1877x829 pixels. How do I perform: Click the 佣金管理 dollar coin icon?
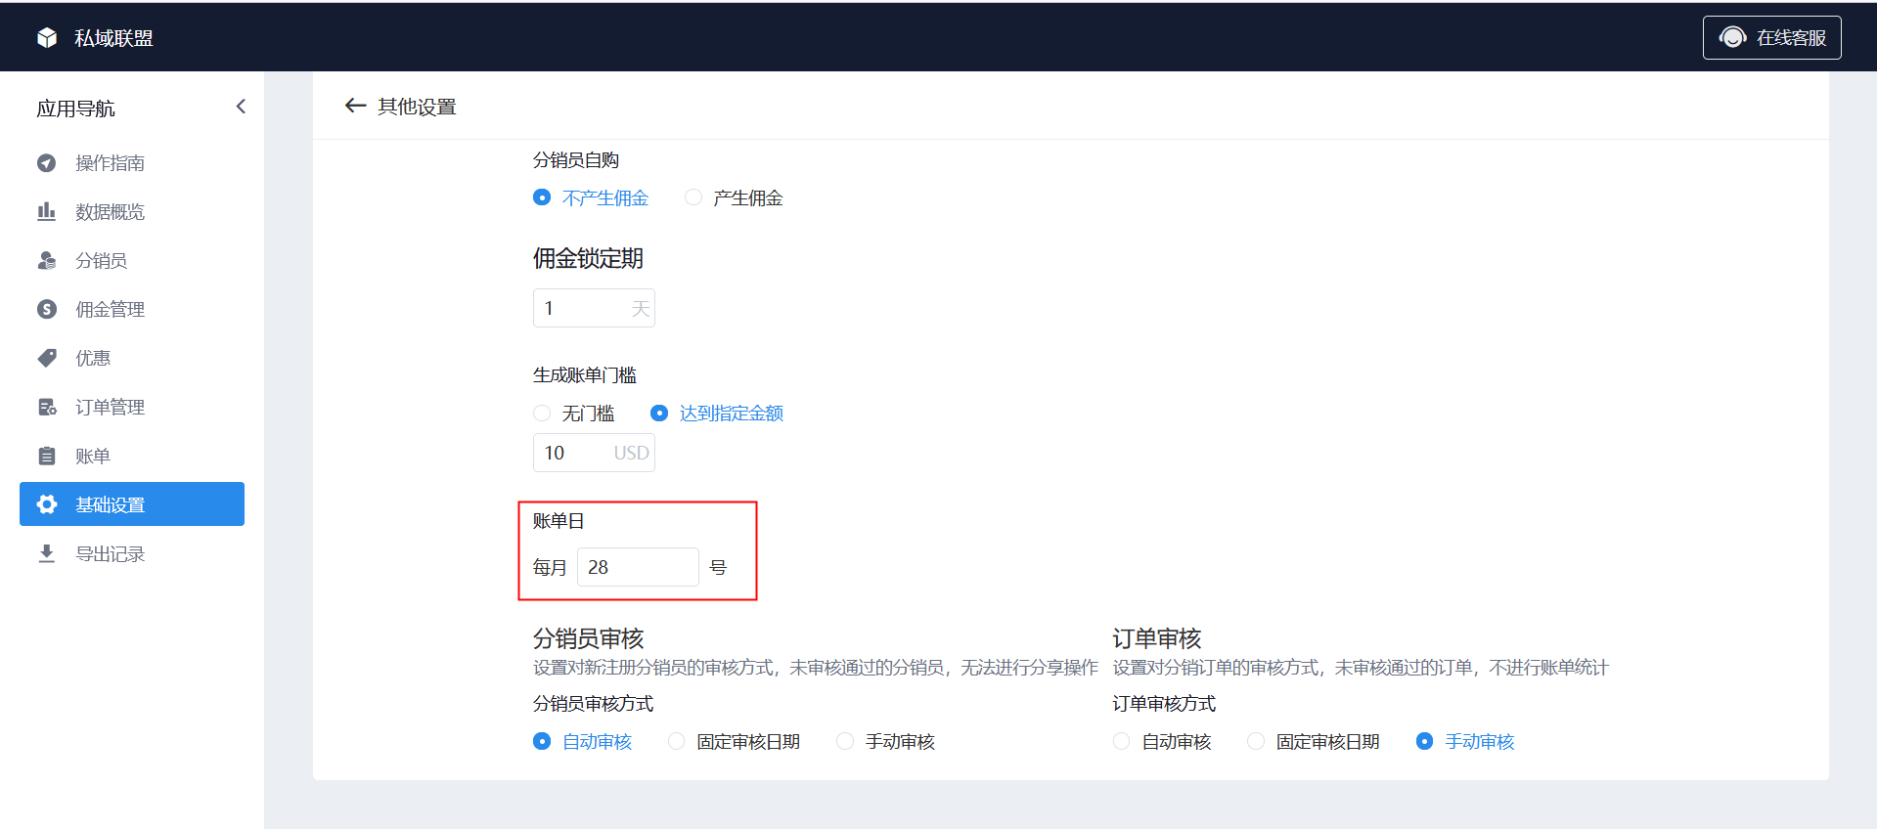click(47, 310)
